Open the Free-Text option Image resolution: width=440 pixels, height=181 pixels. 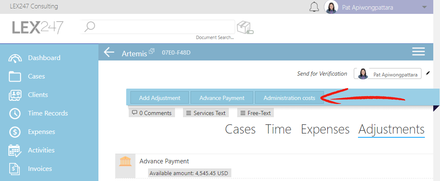coord(255,113)
